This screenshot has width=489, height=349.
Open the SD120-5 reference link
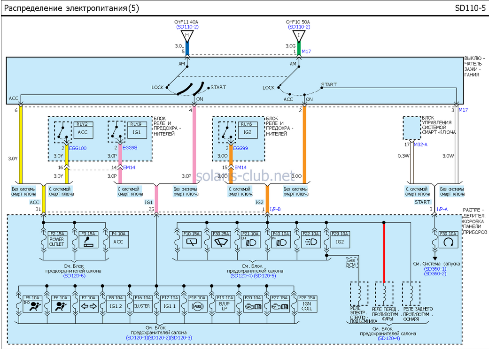point(265,275)
